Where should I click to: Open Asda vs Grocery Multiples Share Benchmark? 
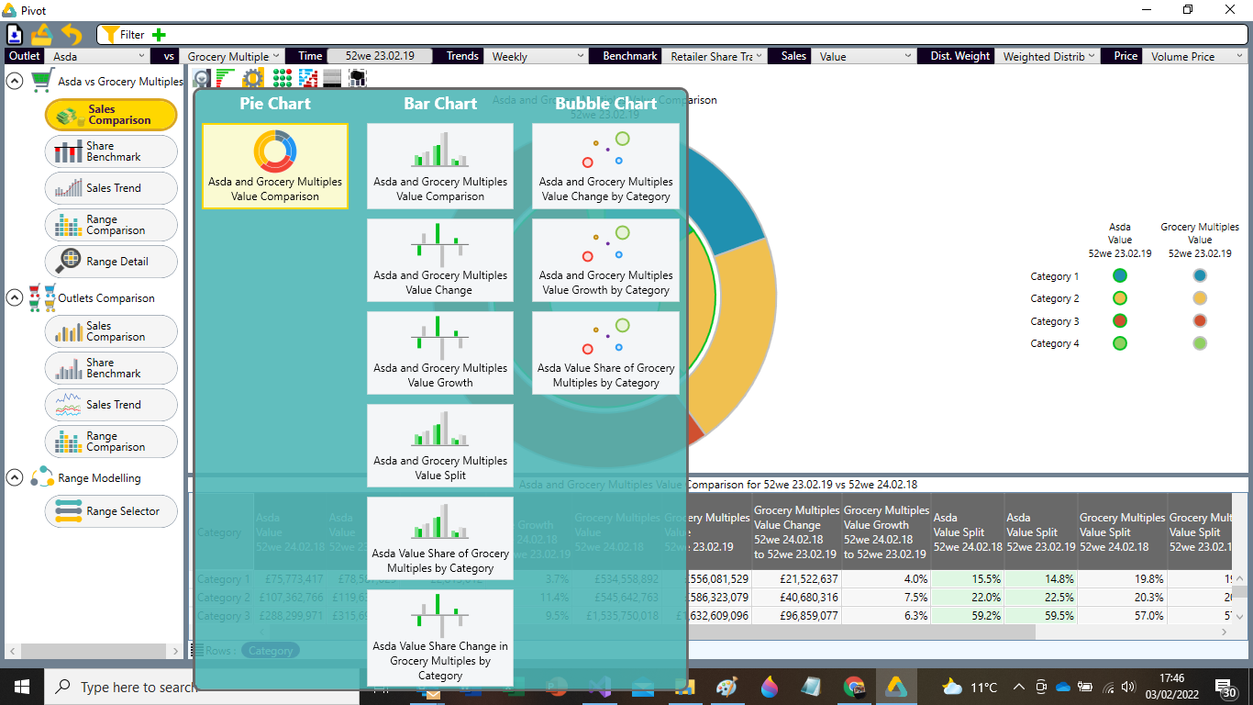point(111,151)
